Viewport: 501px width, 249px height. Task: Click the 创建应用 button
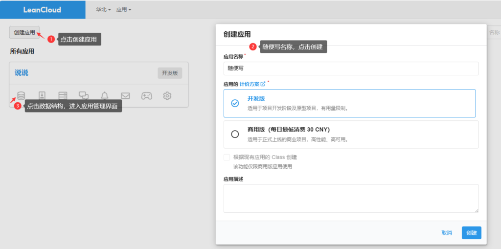click(24, 32)
